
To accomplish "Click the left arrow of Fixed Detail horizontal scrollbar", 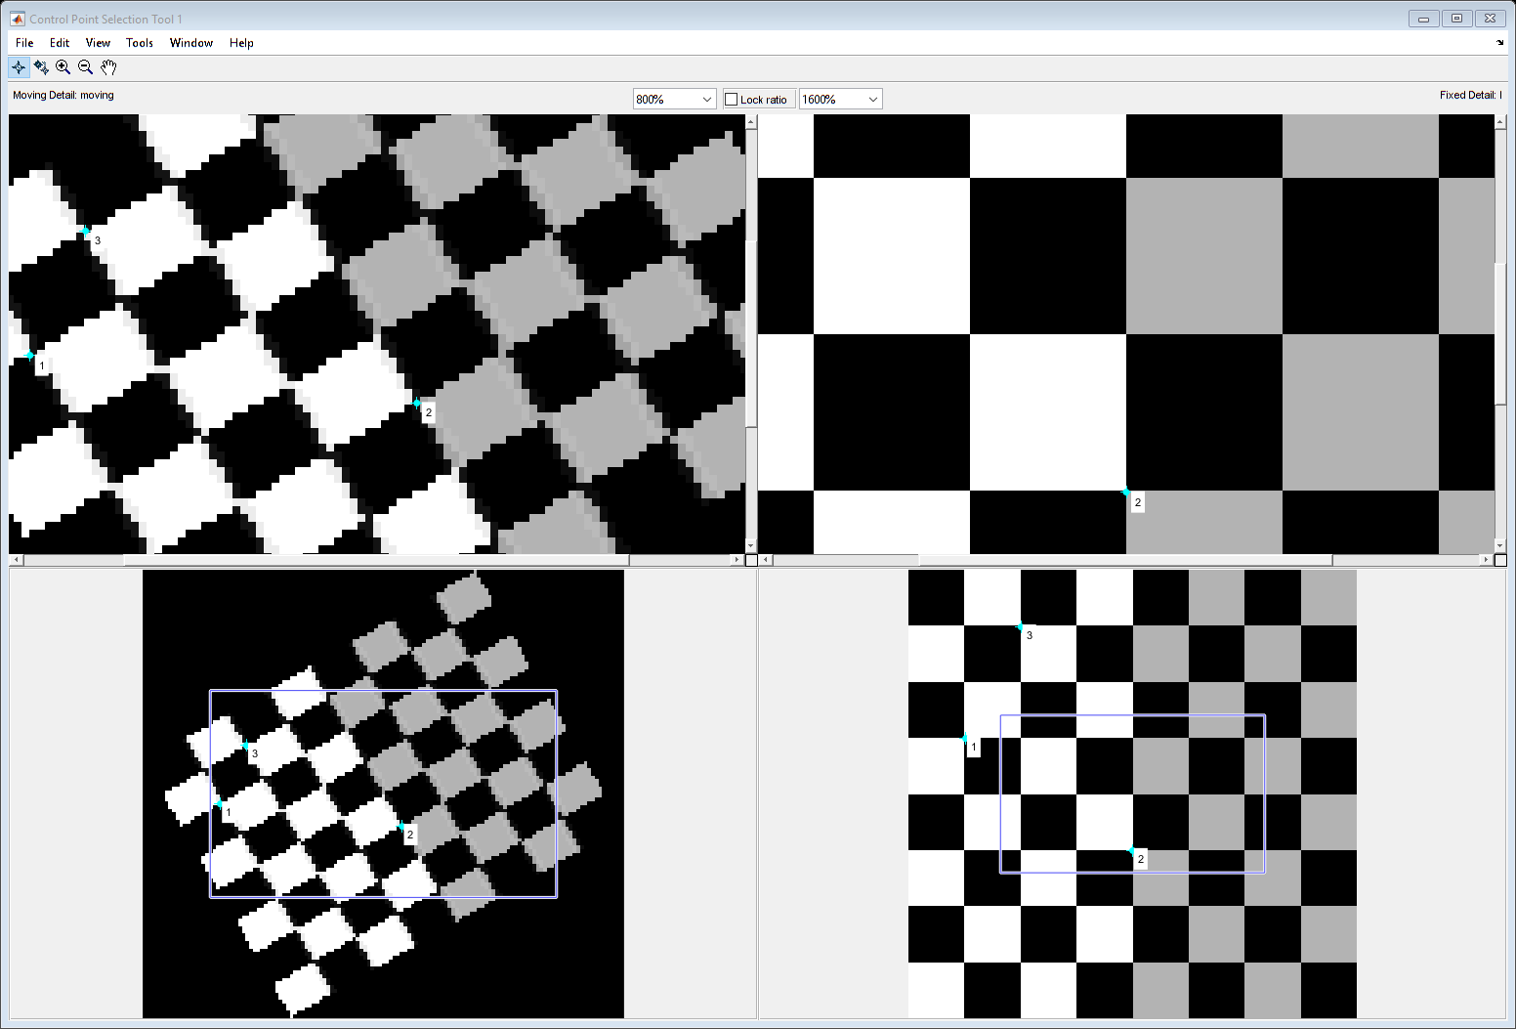I will (x=766, y=560).
